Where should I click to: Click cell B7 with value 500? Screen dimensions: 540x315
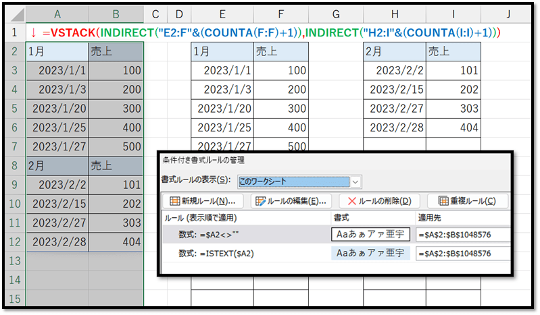[x=116, y=146]
